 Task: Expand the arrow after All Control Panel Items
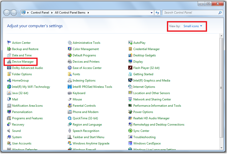point(88,13)
